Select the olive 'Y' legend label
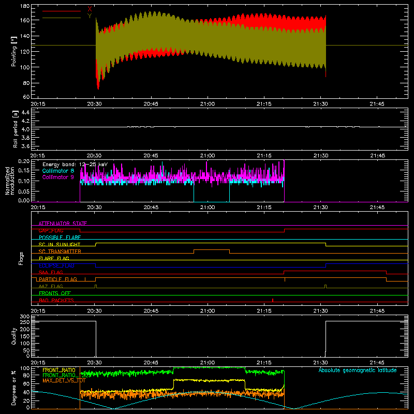414x414 pixels. (90, 16)
